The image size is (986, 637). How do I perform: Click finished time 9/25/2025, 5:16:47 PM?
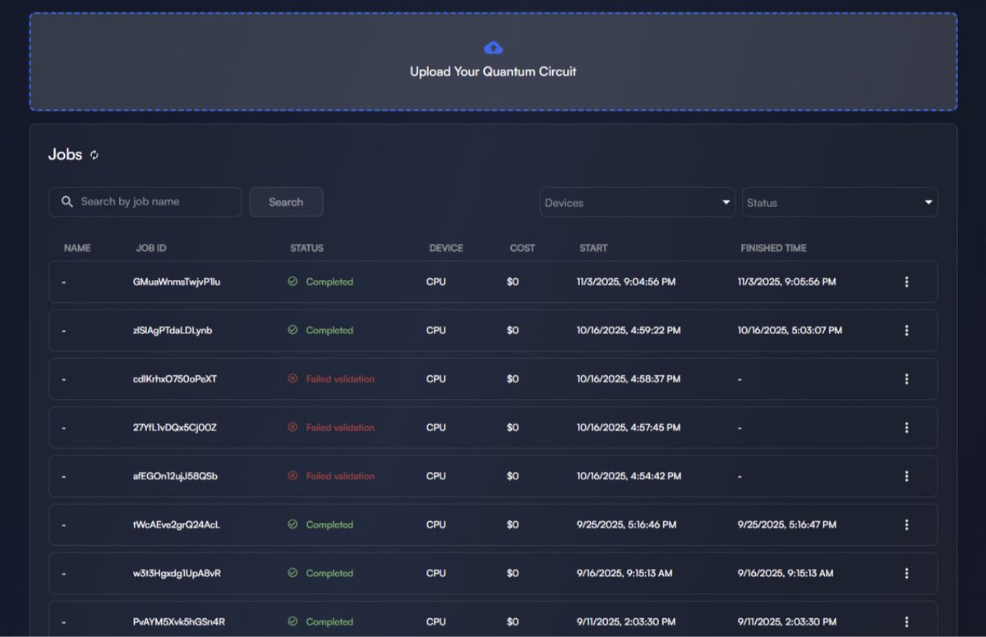787,525
